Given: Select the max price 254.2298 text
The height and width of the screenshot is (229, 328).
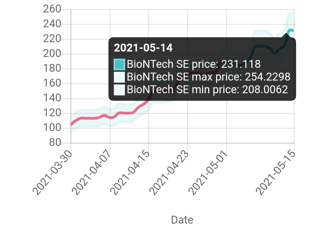Looking at the screenshot, I should [209, 77].
